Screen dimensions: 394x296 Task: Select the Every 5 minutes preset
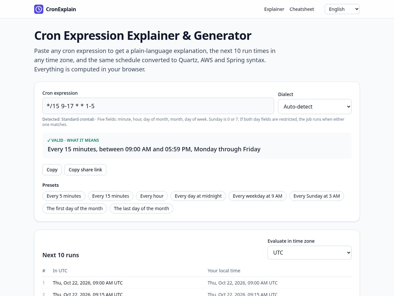click(64, 196)
